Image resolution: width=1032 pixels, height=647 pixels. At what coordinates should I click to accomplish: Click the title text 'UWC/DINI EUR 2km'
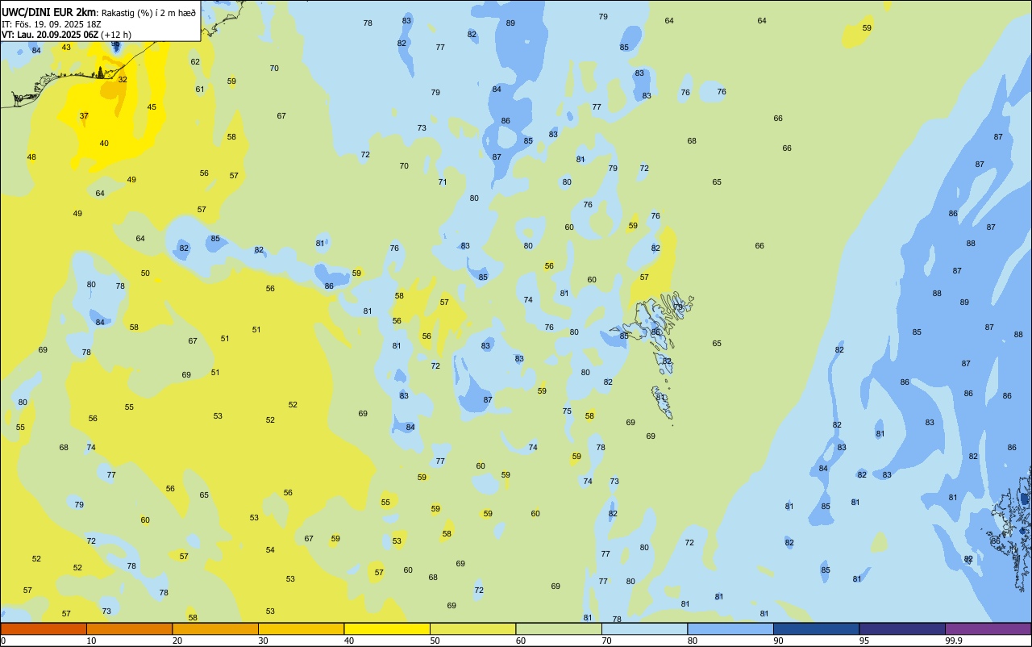(x=49, y=11)
